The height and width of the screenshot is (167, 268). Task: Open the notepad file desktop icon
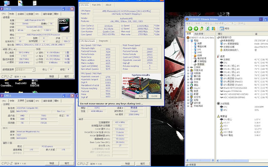pos(35,3)
